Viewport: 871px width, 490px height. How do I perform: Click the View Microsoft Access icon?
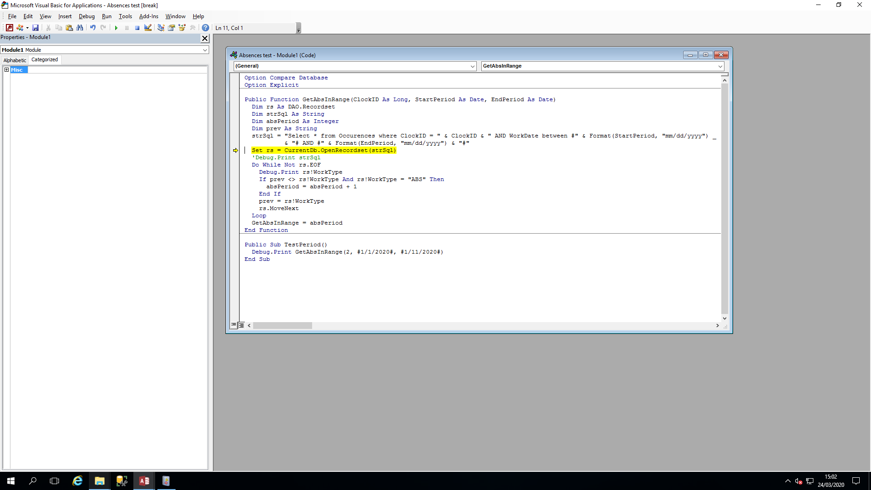[9, 28]
